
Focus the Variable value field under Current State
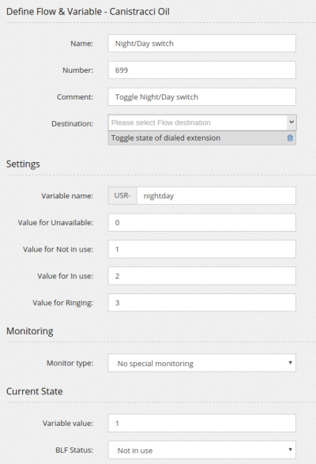pos(201,423)
